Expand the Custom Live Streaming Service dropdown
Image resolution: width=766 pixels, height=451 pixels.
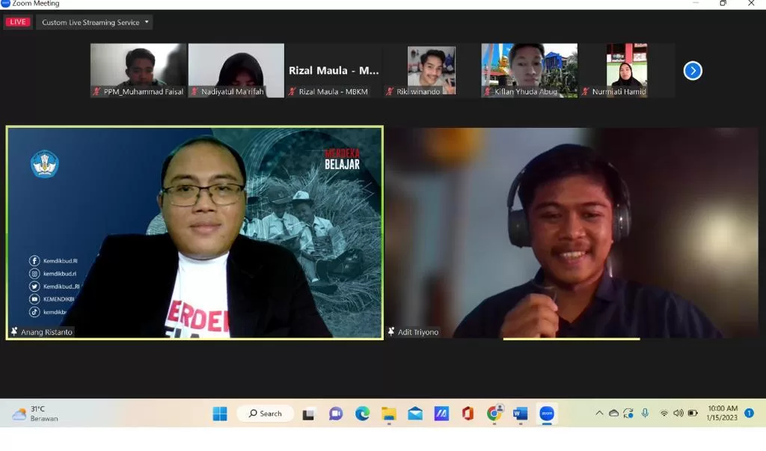pos(94,22)
